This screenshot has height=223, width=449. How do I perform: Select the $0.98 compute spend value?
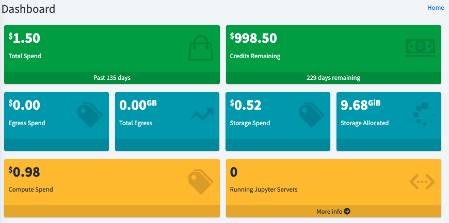[24, 172]
